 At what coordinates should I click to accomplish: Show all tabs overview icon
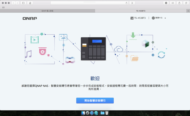[x=186, y=3]
